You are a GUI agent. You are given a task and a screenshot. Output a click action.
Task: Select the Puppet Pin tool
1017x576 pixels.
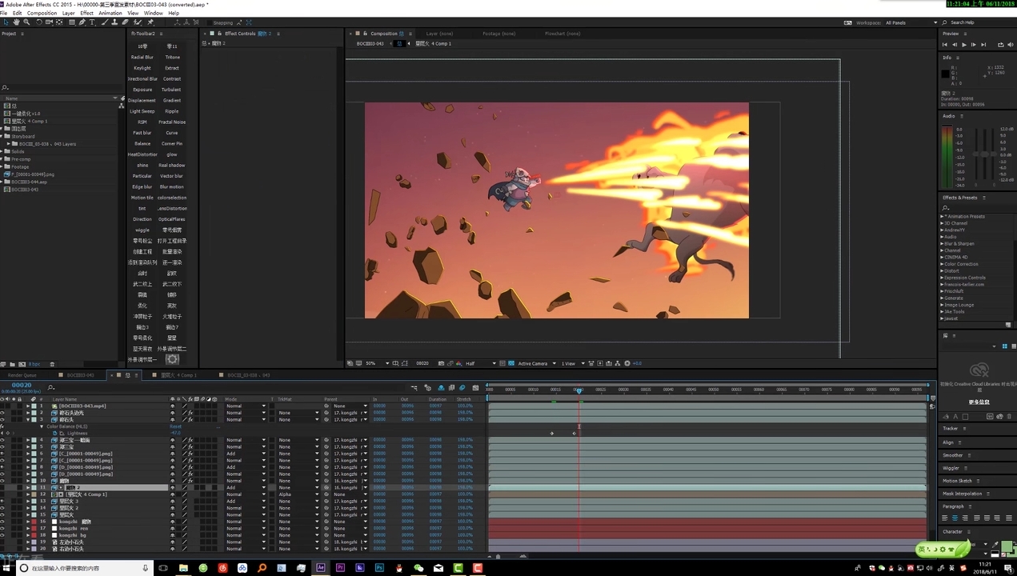coord(150,22)
